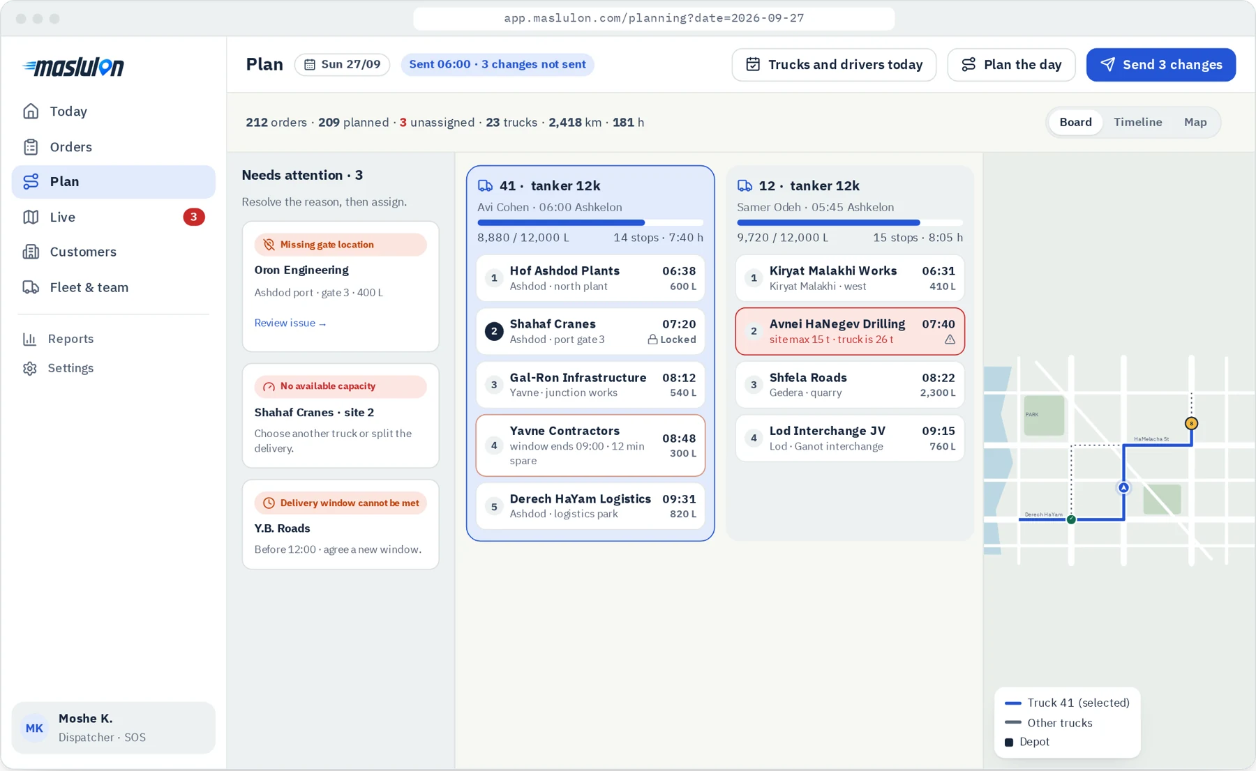Click the Orders clipboard icon
The image size is (1256, 771).
[31, 147]
